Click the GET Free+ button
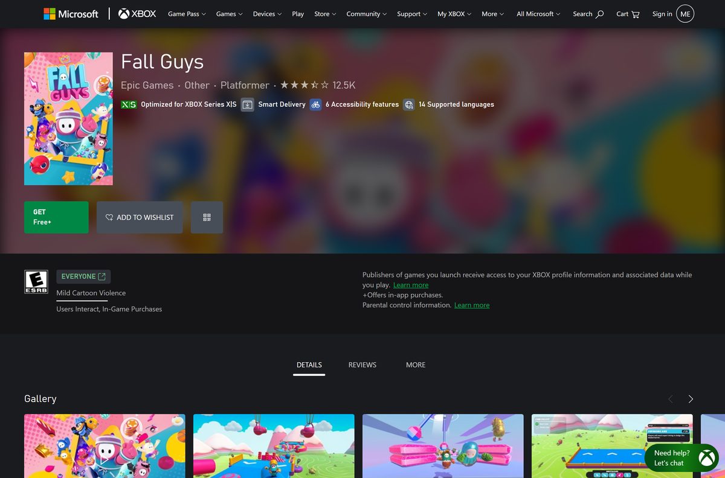This screenshot has width=725, height=478. (x=56, y=217)
